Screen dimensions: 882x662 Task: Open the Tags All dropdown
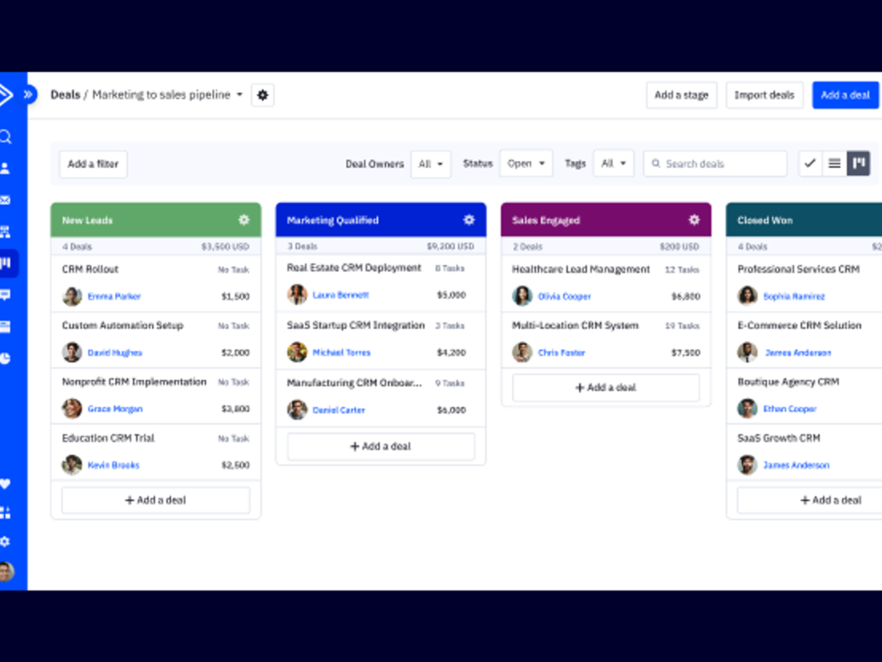click(x=613, y=164)
